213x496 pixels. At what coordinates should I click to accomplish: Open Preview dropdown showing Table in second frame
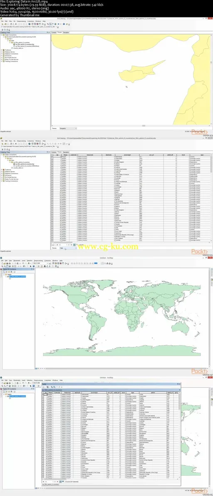[68, 248]
